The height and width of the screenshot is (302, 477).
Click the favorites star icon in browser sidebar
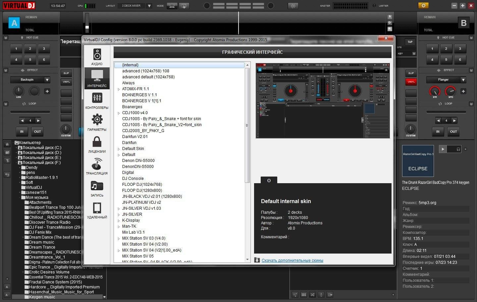pyautogui.click(x=7, y=144)
